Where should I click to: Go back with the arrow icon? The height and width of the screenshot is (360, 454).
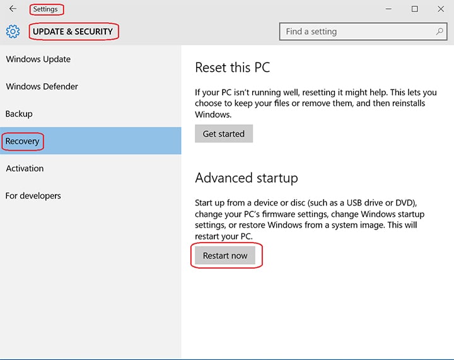click(x=13, y=9)
